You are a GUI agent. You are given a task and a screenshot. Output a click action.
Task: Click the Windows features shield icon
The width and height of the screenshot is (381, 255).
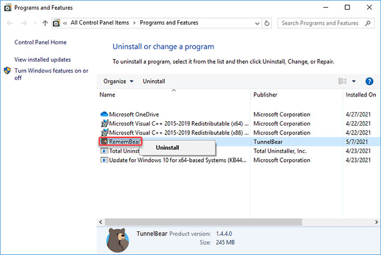[7, 71]
